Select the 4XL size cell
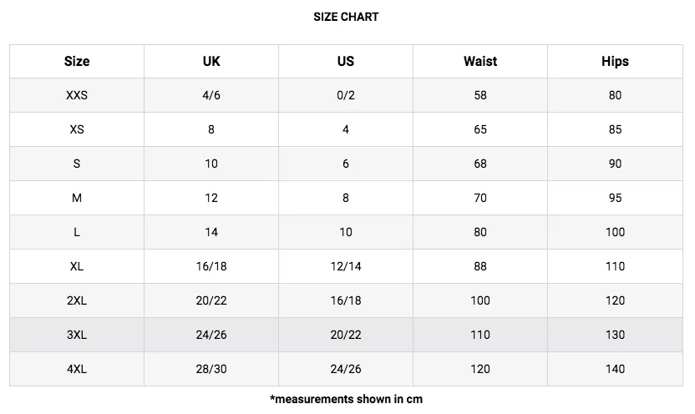This screenshot has width=695, height=414. point(77,369)
